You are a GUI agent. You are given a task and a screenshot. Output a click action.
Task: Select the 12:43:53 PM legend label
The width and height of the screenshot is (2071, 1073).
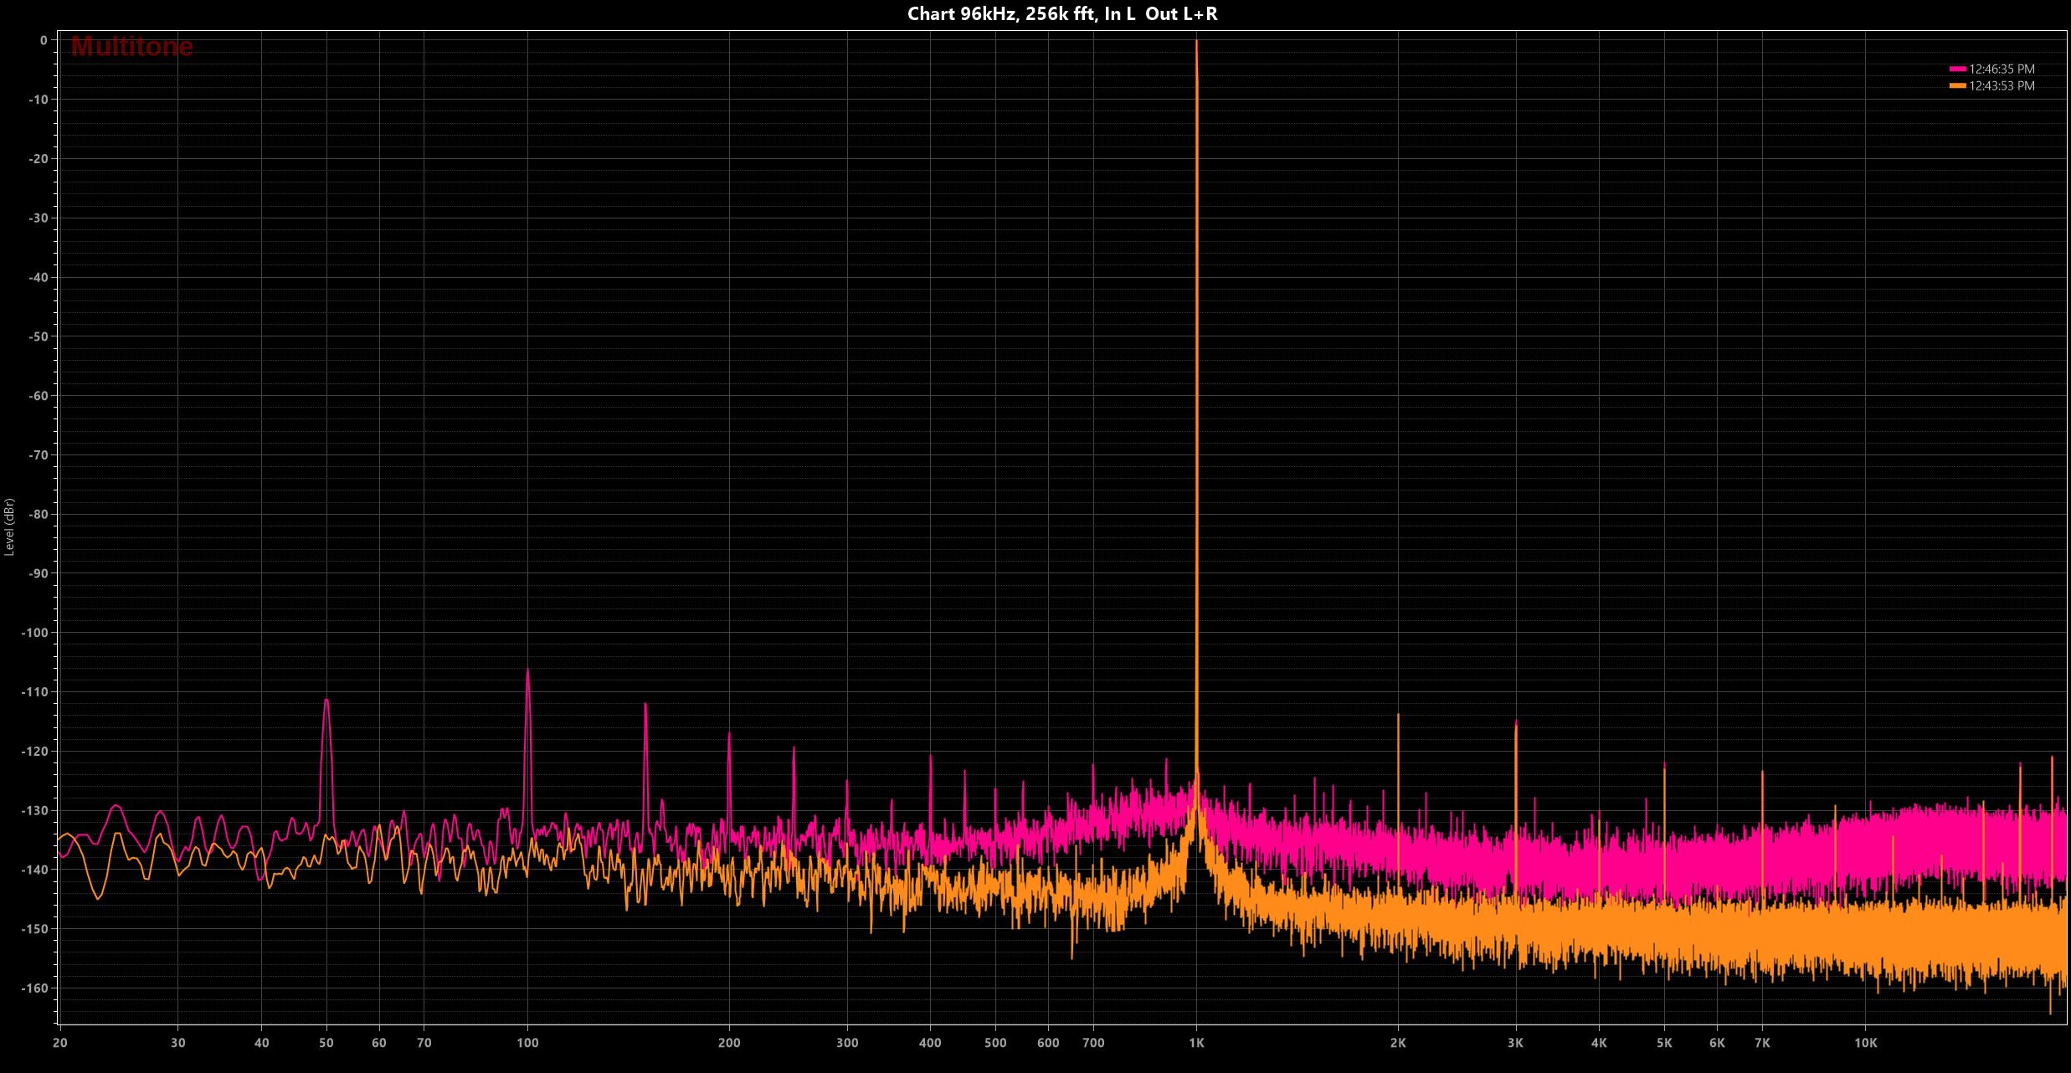coord(2002,86)
